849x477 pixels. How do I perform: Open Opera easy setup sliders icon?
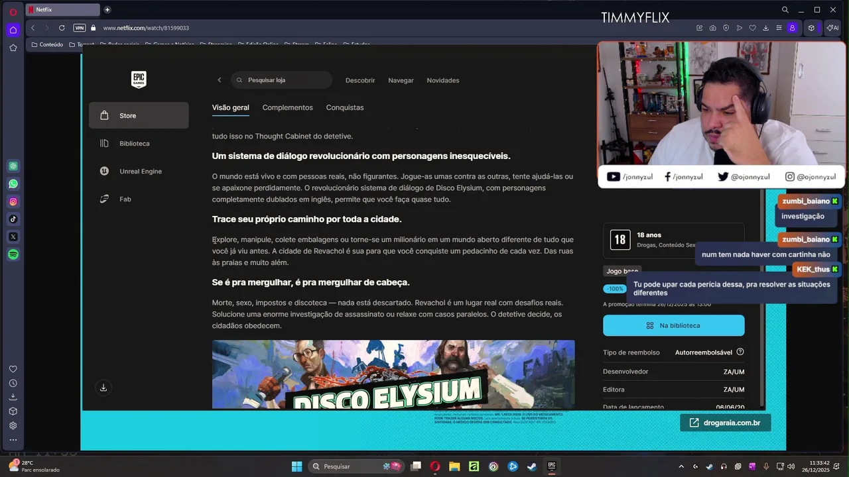point(779,28)
